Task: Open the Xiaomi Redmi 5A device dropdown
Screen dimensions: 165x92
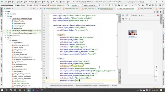Action: pyautogui.click(x=89, y=5)
